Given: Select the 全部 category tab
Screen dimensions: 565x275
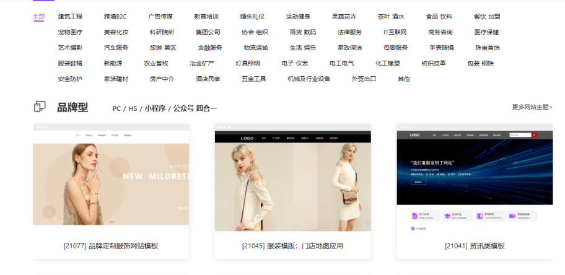Looking at the screenshot, I should 38,16.
